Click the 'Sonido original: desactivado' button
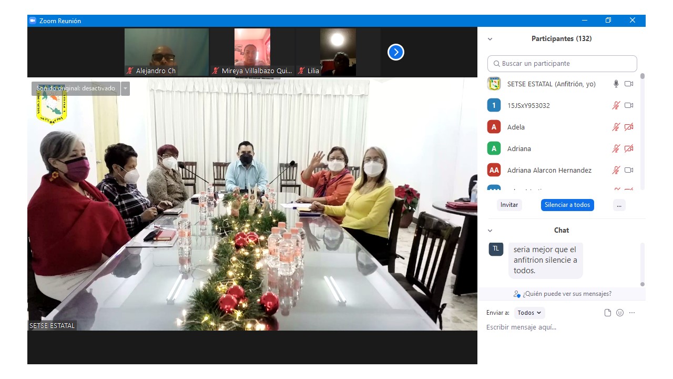Viewport: 673px width, 379px height. click(76, 88)
